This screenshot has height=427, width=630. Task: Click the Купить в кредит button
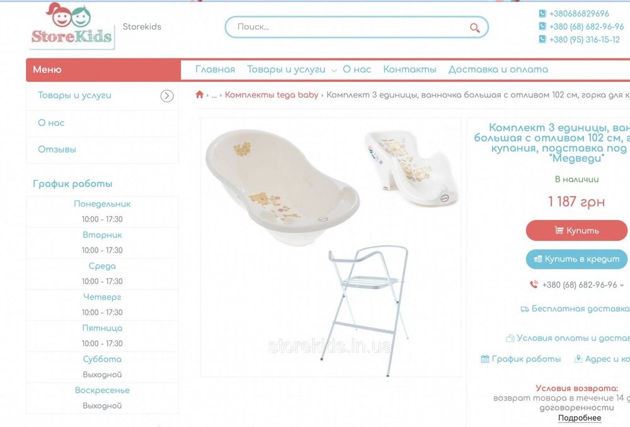(576, 259)
